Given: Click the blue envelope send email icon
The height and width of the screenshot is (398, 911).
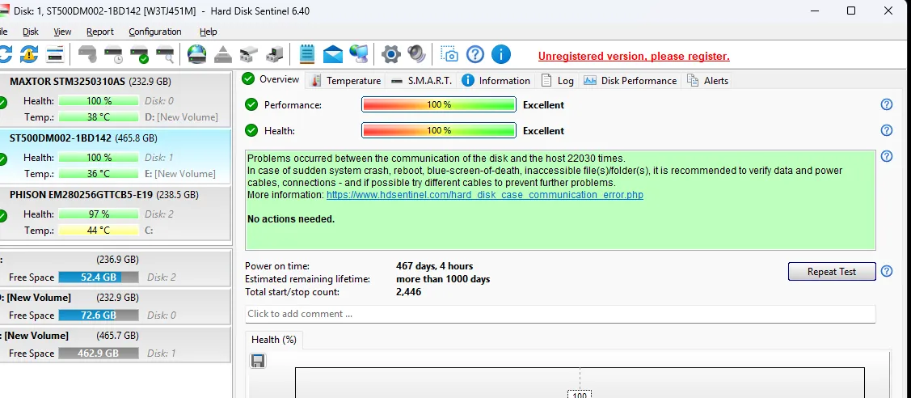Looking at the screenshot, I should pyautogui.click(x=333, y=55).
